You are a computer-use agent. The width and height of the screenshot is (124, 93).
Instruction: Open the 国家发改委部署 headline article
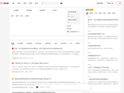click(33, 79)
